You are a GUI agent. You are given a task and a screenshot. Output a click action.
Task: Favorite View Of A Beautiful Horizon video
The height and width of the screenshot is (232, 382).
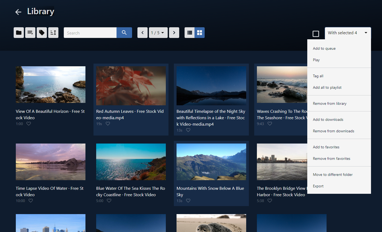[x=29, y=124]
